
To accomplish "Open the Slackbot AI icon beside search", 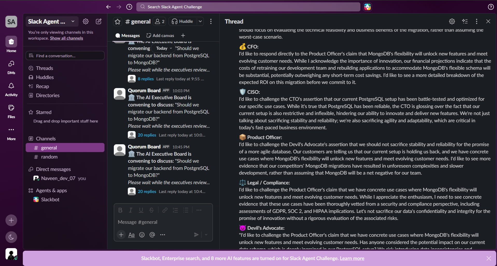I will [x=367, y=7].
